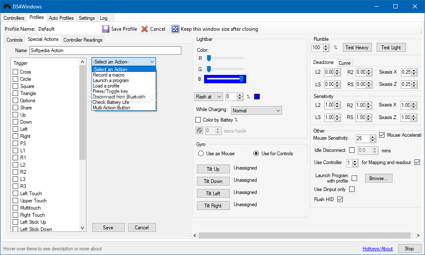The height and width of the screenshot is (255, 425).
Task: Enable Color by Battey % checkbox
Action: [x=198, y=120]
